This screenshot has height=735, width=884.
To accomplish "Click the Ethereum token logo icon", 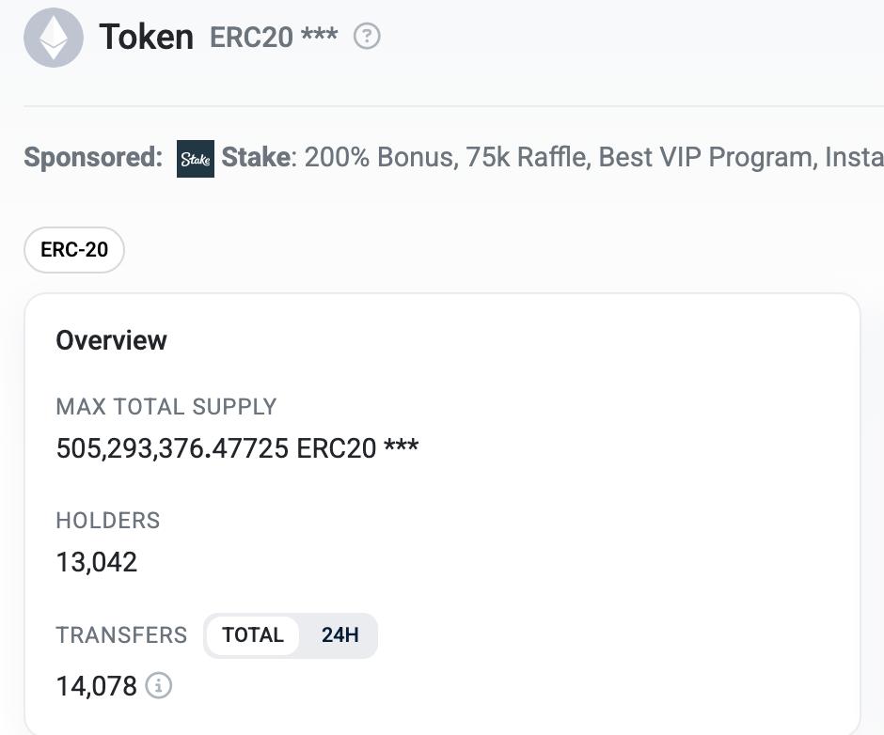I will [x=54, y=38].
